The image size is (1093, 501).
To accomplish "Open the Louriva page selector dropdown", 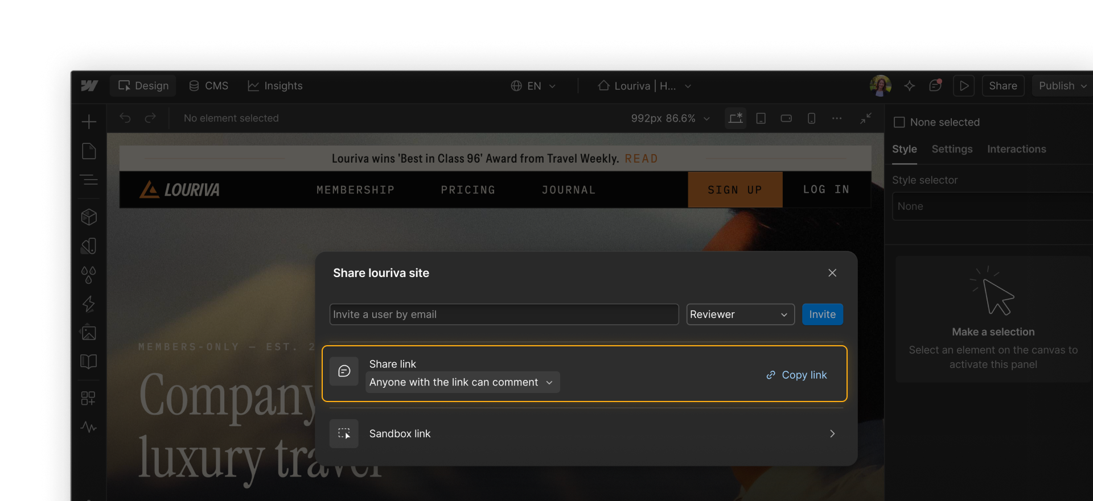I will pyautogui.click(x=644, y=86).
